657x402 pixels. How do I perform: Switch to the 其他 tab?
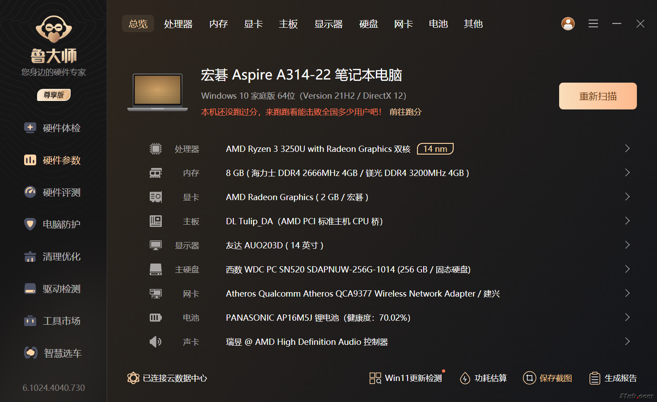point(473,24)
